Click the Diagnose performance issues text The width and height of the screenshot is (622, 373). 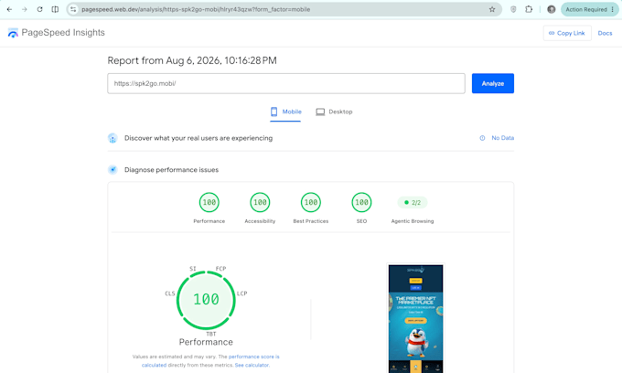171,170
